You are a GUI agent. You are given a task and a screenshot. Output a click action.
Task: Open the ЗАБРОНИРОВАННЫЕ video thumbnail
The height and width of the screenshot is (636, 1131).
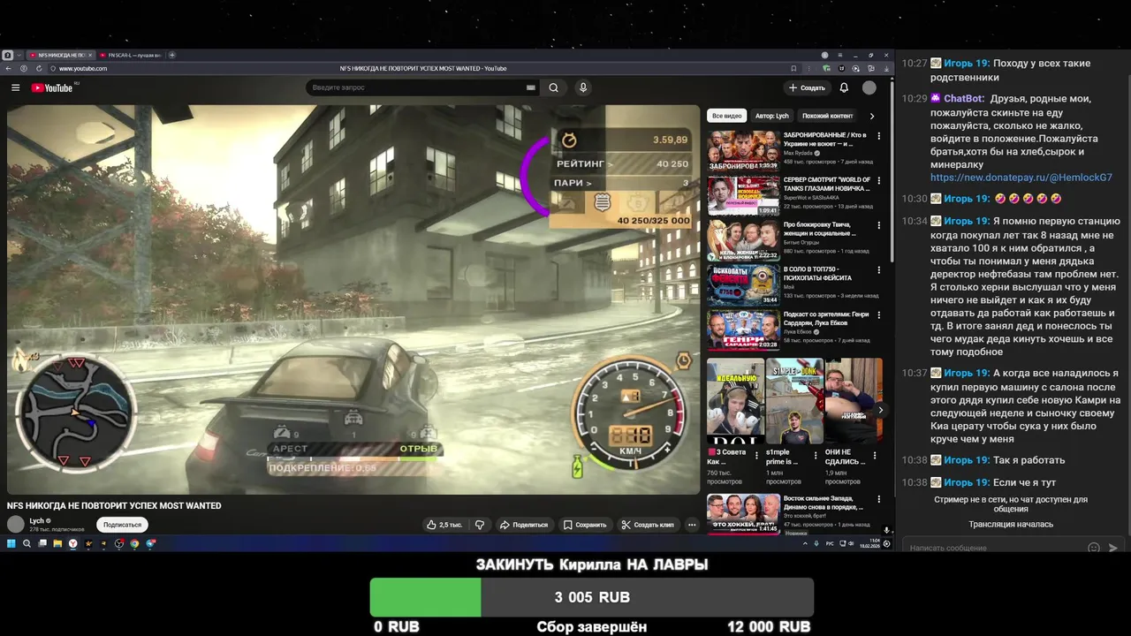click(x=743, y=151)
